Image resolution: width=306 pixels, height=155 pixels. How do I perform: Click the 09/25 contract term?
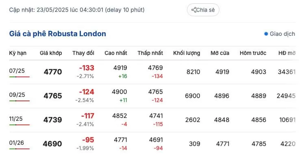(x=17, y=95)
